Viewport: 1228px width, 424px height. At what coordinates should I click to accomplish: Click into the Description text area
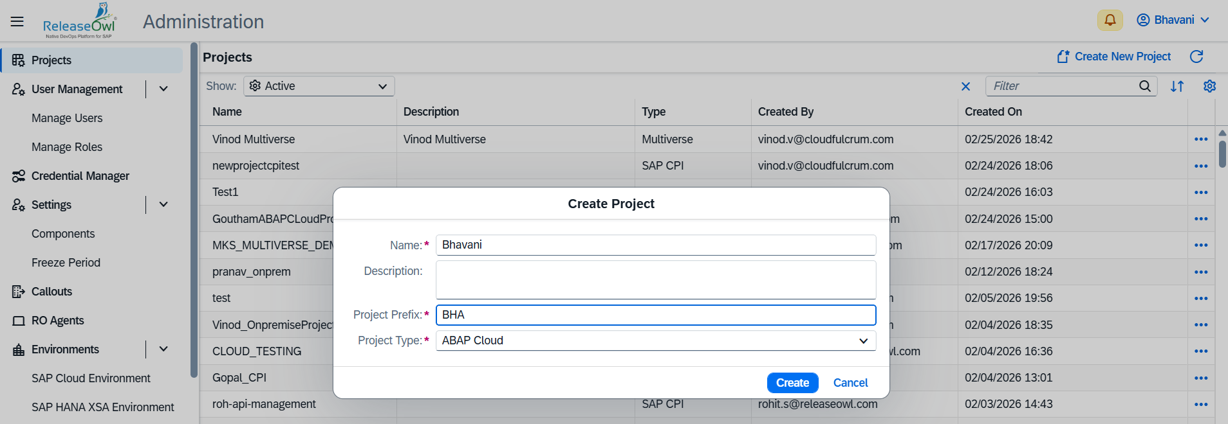[x=655, y=280]
